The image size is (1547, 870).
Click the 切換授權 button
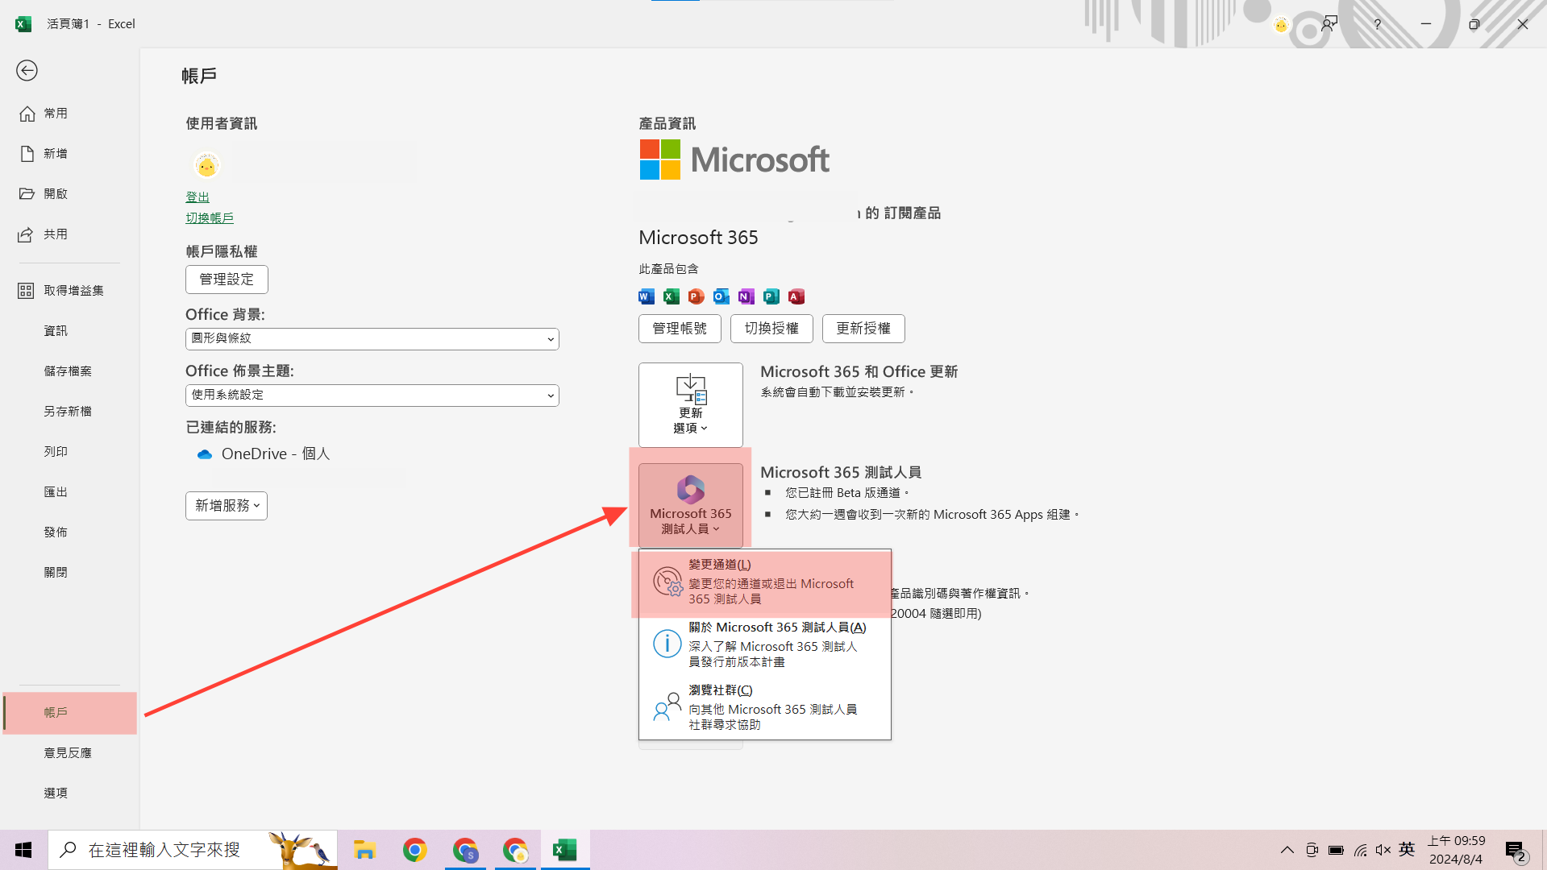[x=771, y=329]
